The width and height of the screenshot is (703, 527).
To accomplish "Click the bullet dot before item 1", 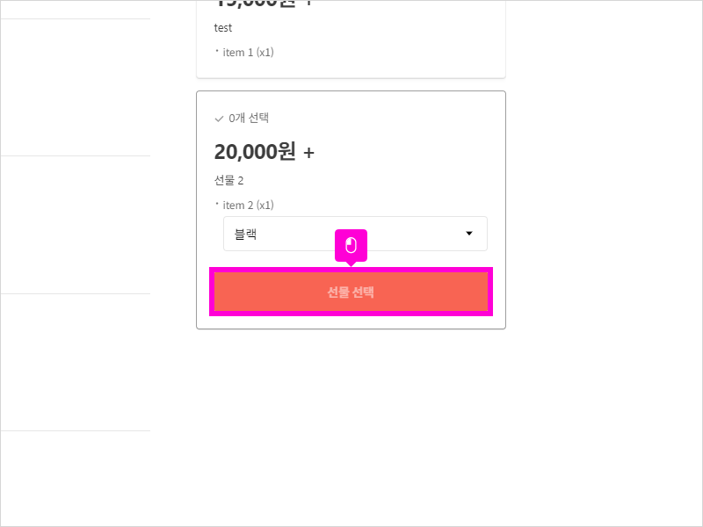I will point(217,51).
